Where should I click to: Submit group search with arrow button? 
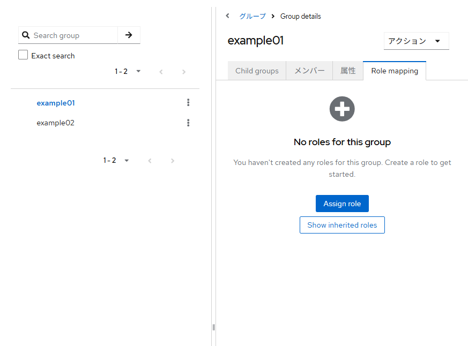tap(129, 35)
